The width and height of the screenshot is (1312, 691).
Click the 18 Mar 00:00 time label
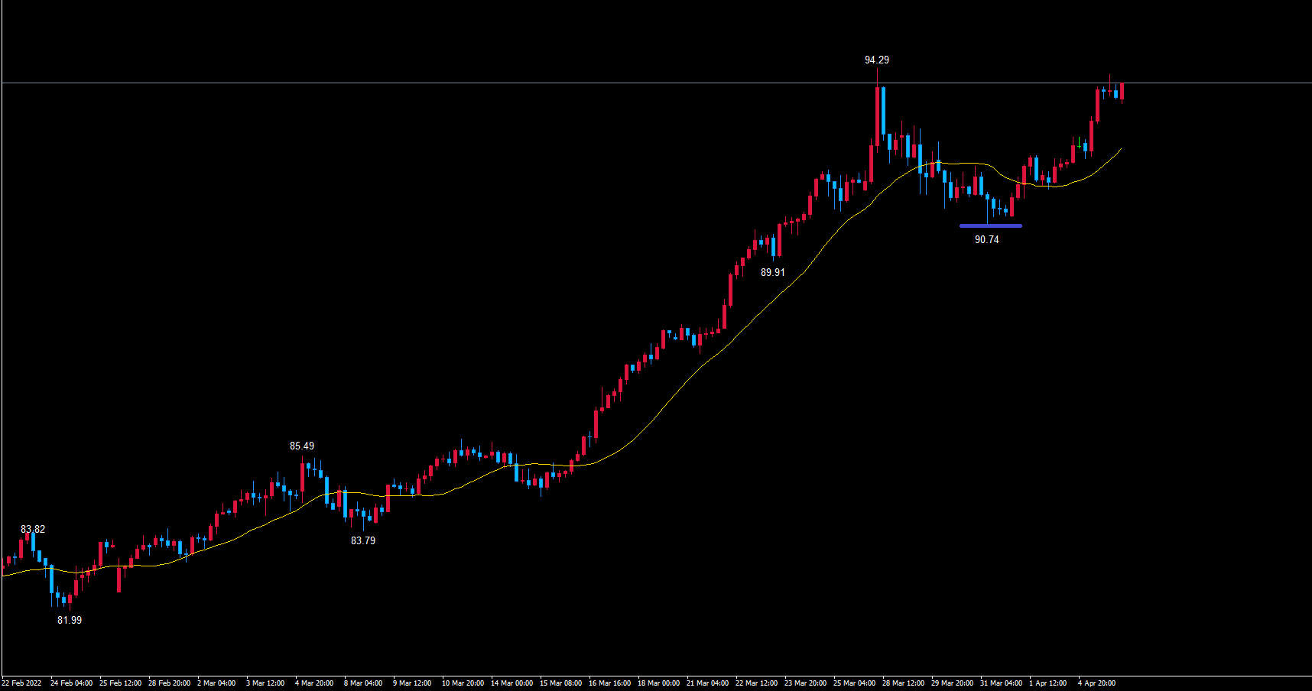pyautogui.click(x=658, y=683)
